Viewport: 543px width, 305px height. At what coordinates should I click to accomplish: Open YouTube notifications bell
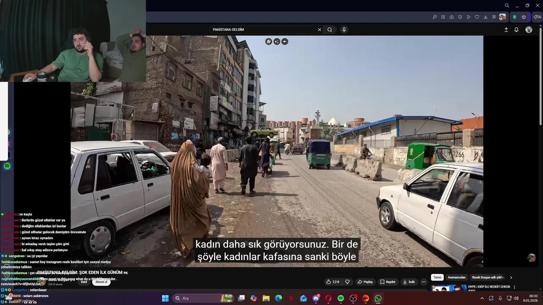516,30
